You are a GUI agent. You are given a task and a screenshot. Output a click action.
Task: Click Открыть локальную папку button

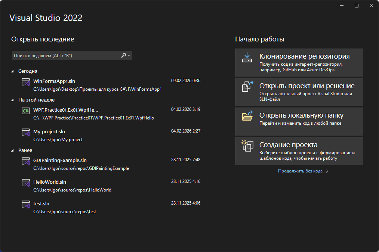point(299,121)
